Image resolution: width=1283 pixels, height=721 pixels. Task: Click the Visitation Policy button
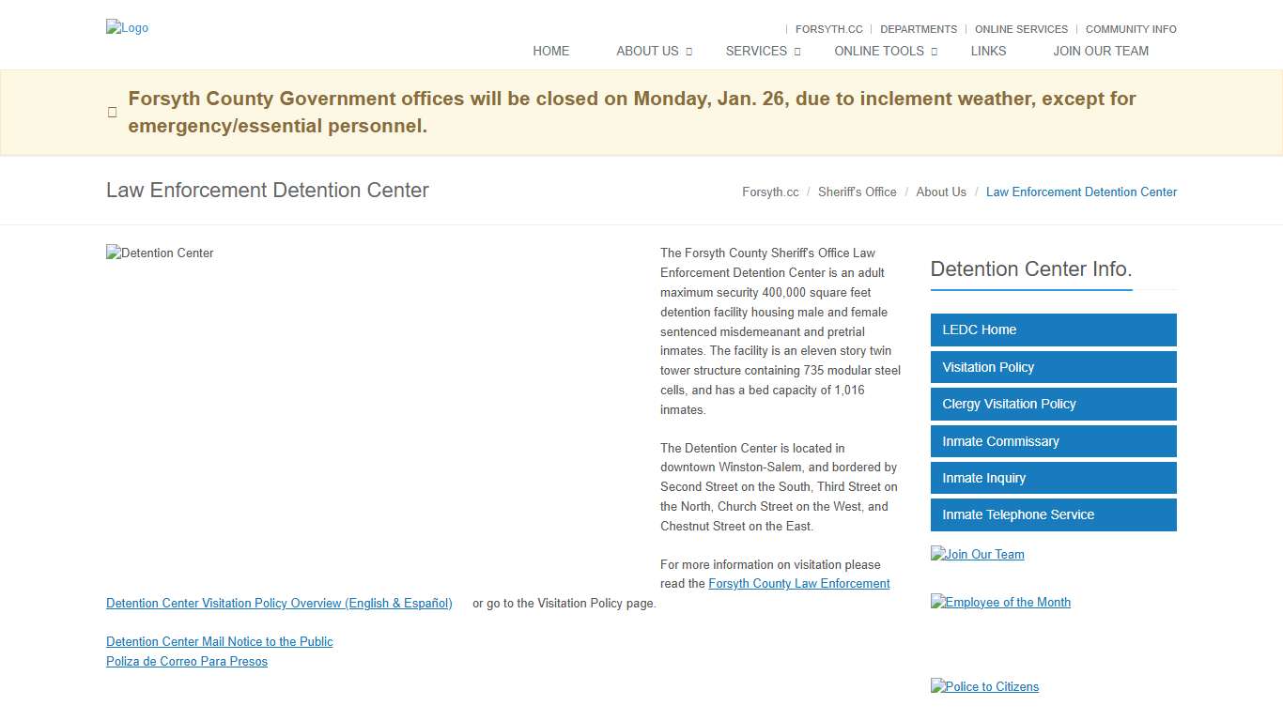point(1053,367)
